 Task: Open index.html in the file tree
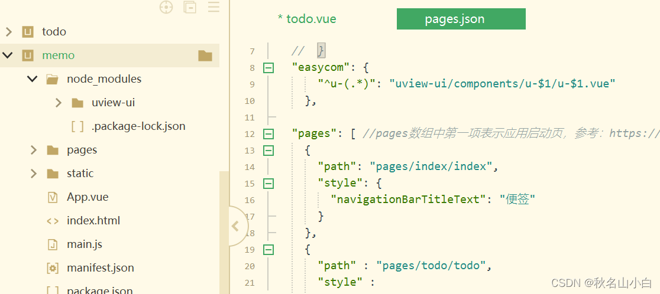coord(93,221)
